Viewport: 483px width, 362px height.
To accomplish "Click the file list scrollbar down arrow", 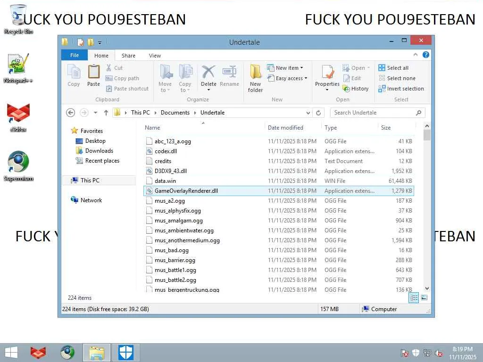I will [427, 288].
